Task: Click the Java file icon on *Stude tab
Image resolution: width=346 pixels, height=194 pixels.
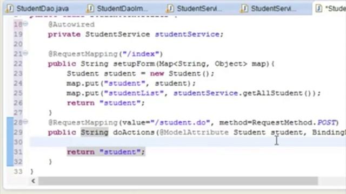Action: coord(319,9)
